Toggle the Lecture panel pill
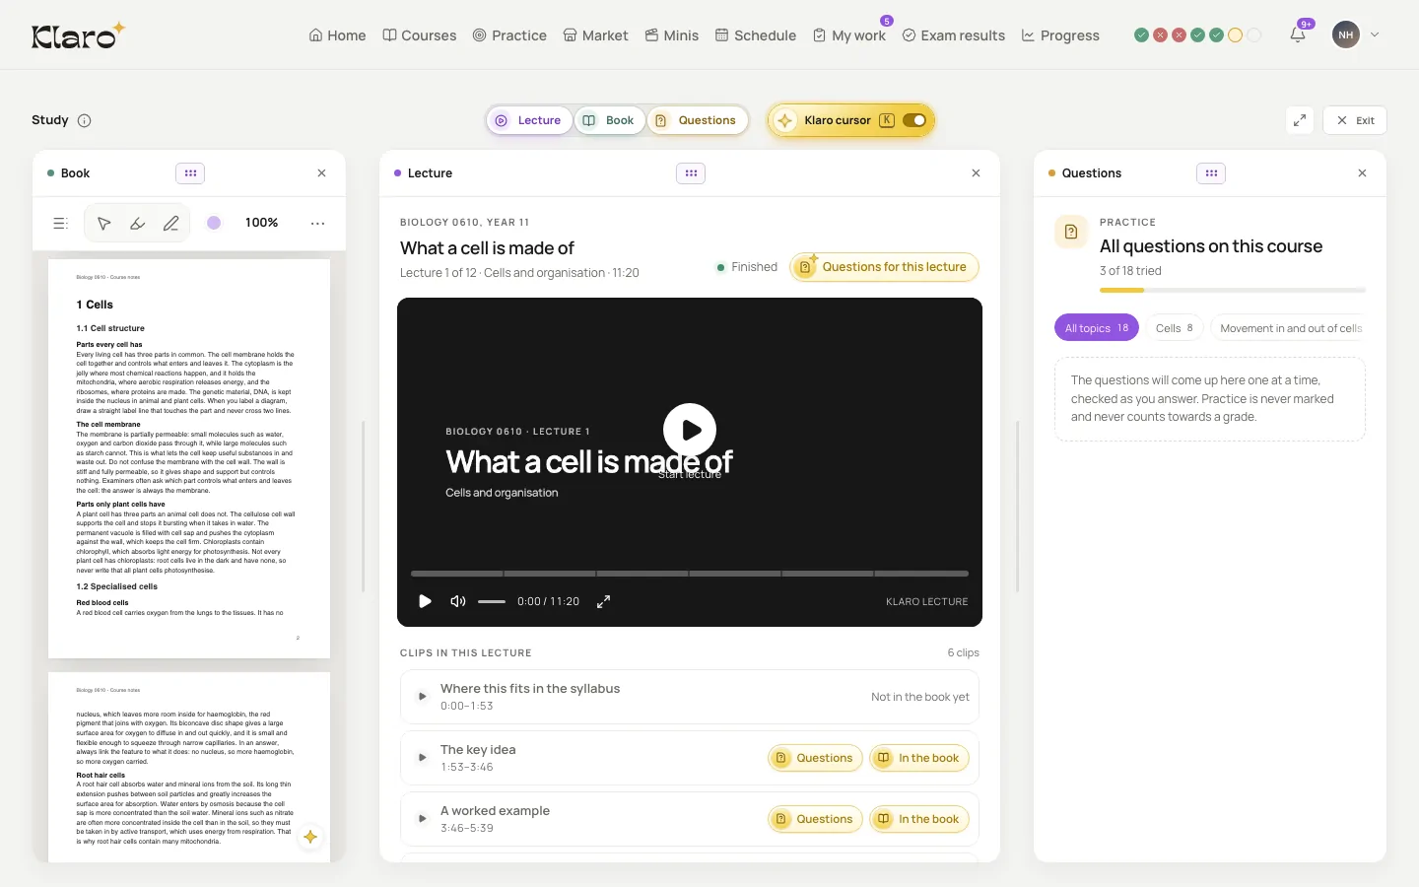Screen dimensions: 1419x887 pos(529,120)
